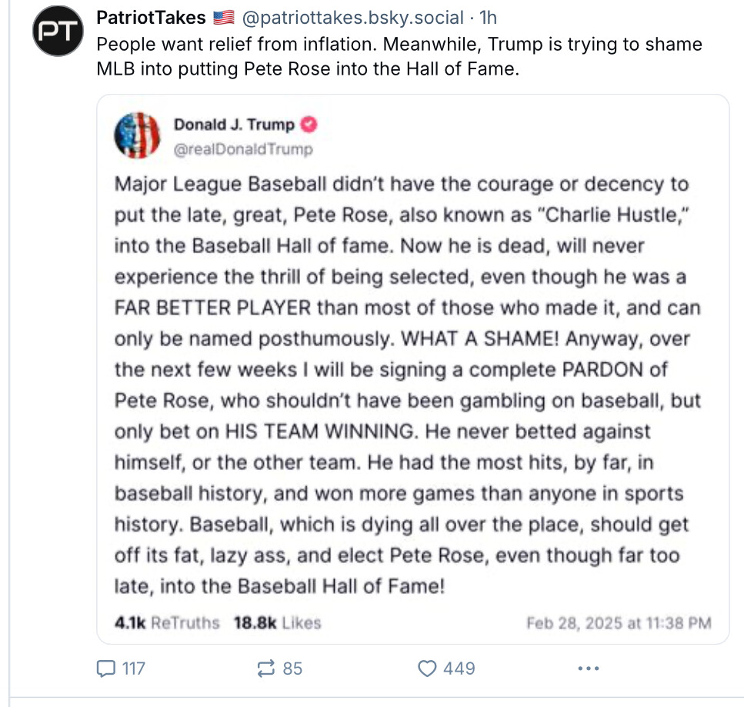Click the red verified badge checkmark
The image size is (744, 707).
point(309,125)
